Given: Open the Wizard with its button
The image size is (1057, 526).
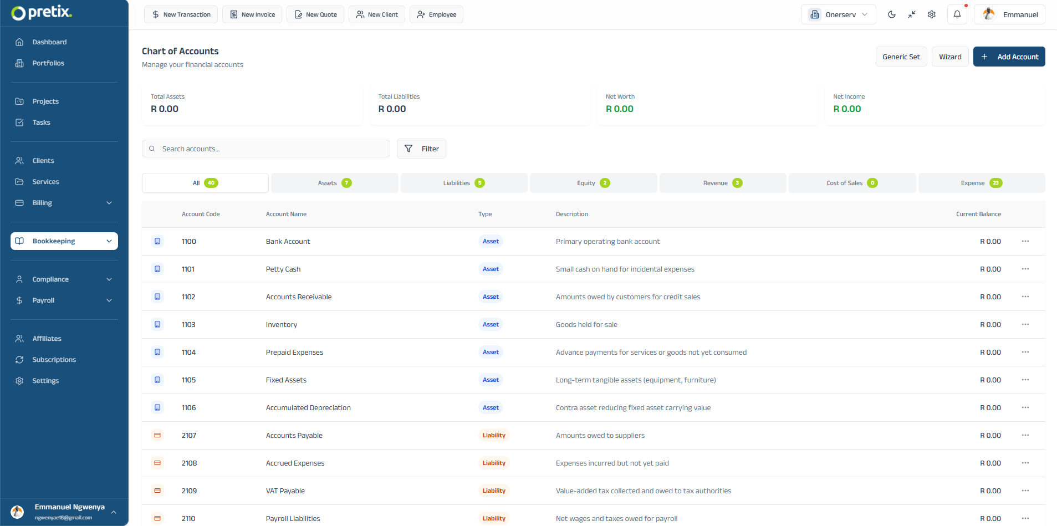Looking at the screenshot, I should 949,57.
